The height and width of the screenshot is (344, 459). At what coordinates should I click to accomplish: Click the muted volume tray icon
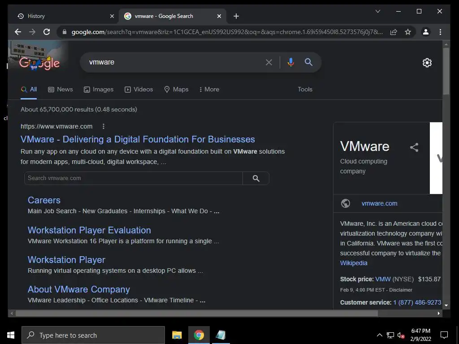(x=401, y=335)
